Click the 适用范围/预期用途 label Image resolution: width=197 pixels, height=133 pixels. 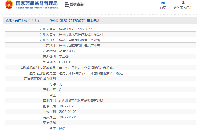click(42, 73)
